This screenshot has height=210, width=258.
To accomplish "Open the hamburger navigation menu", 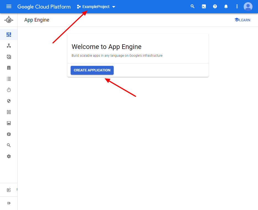I will click(x=9, y=7).
